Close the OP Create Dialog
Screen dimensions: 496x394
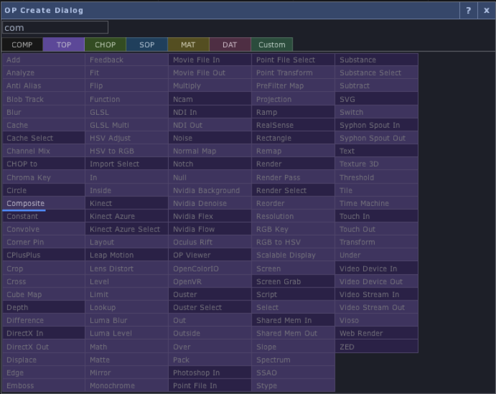[486, 10]
